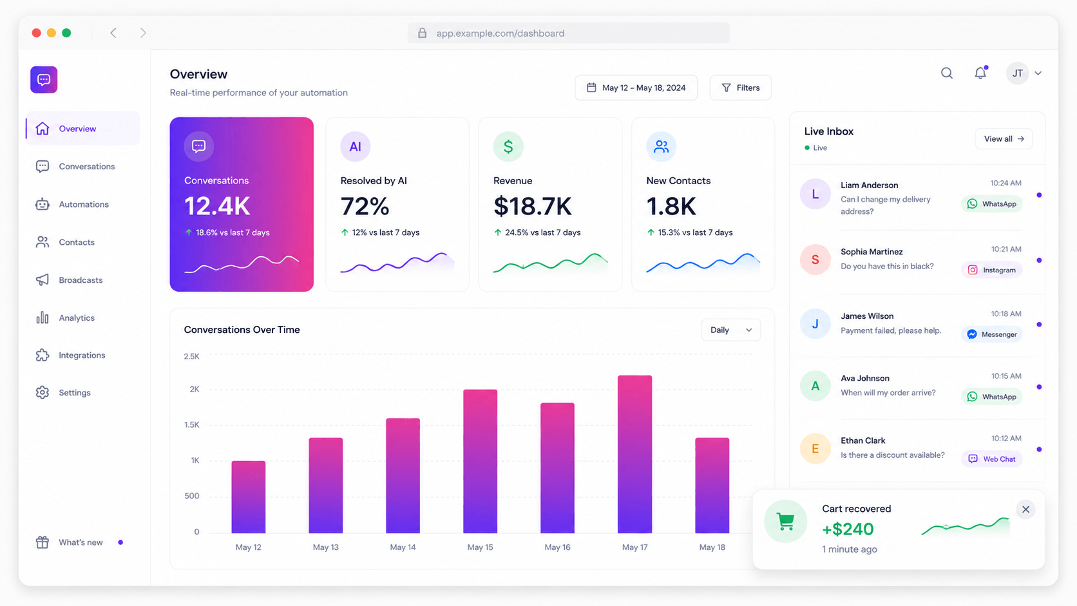Open the Conversations 12.4K stat card
Image resolution: width=1077 pixels, height=606 pixels.
[242, 204]
